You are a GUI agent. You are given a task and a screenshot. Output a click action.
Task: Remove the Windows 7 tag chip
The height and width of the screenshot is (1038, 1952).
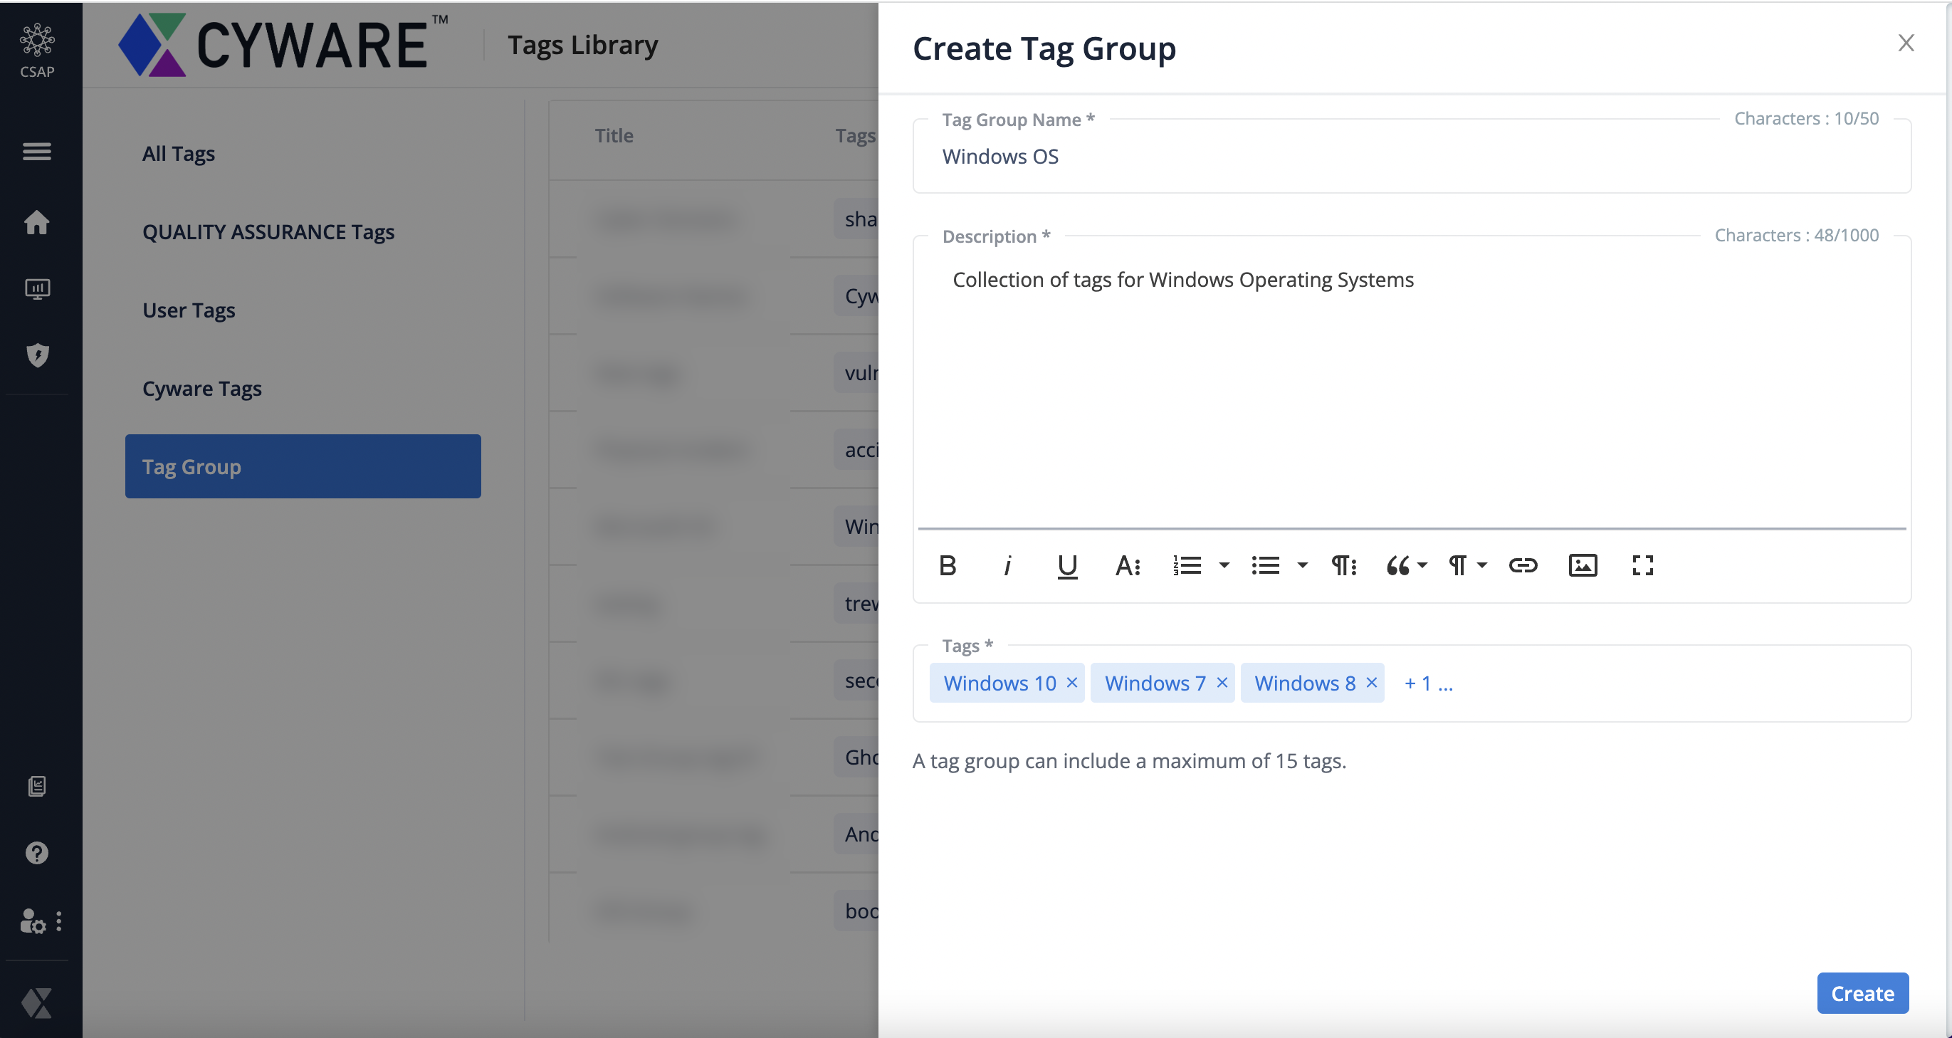[x=1222, y=683]
